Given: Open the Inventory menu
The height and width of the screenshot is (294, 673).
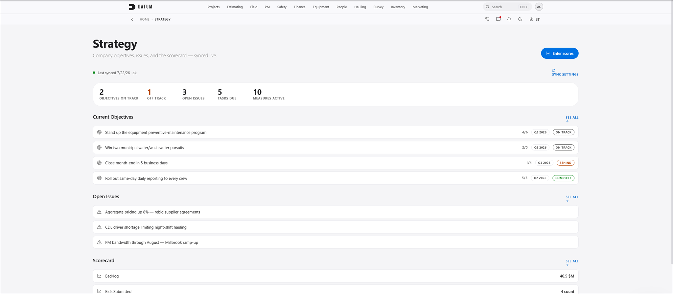Looking at the screenshot, I should (398, 7).
